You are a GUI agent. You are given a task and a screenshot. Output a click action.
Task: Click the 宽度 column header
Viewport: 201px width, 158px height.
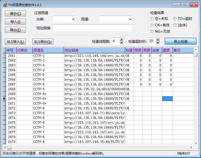pyautogui.click(x=138, y=50)
